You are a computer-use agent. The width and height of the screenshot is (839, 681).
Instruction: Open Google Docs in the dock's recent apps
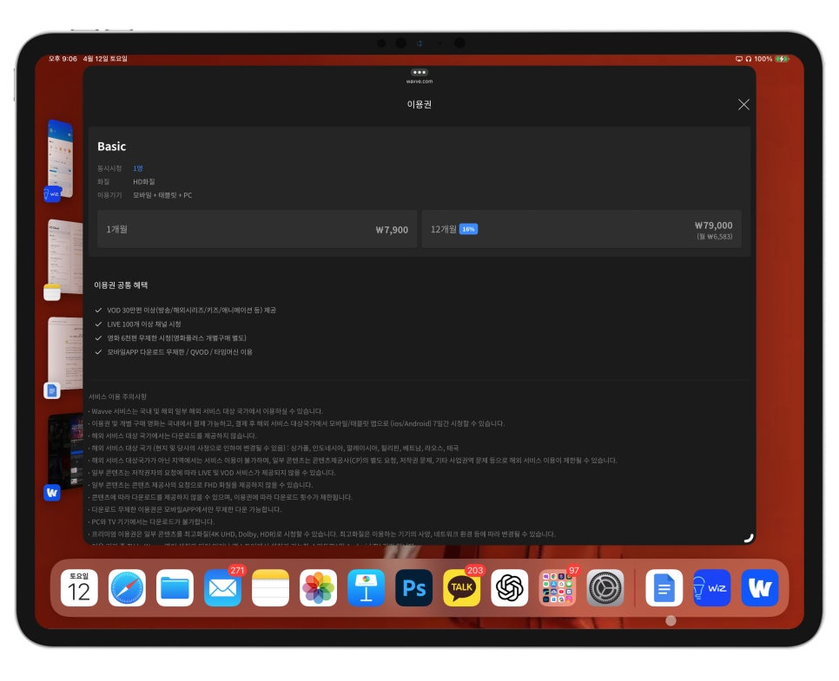[664, 587]
